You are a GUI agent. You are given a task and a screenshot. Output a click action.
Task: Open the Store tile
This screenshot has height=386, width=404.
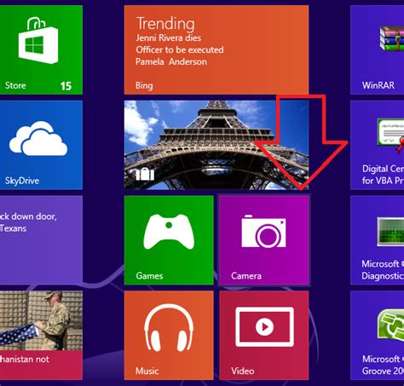tap(41, 49)
